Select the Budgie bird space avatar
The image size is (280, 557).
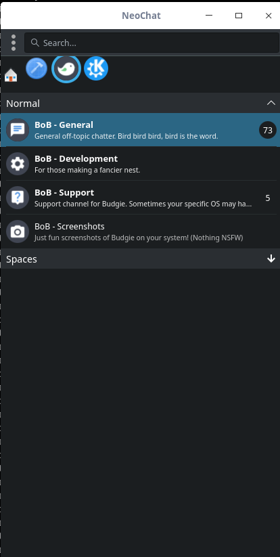coord(66,68)
